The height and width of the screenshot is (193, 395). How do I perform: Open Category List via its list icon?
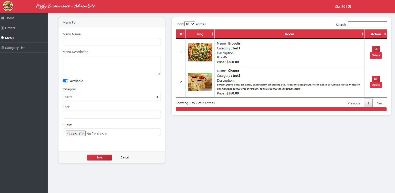[3, 48]
